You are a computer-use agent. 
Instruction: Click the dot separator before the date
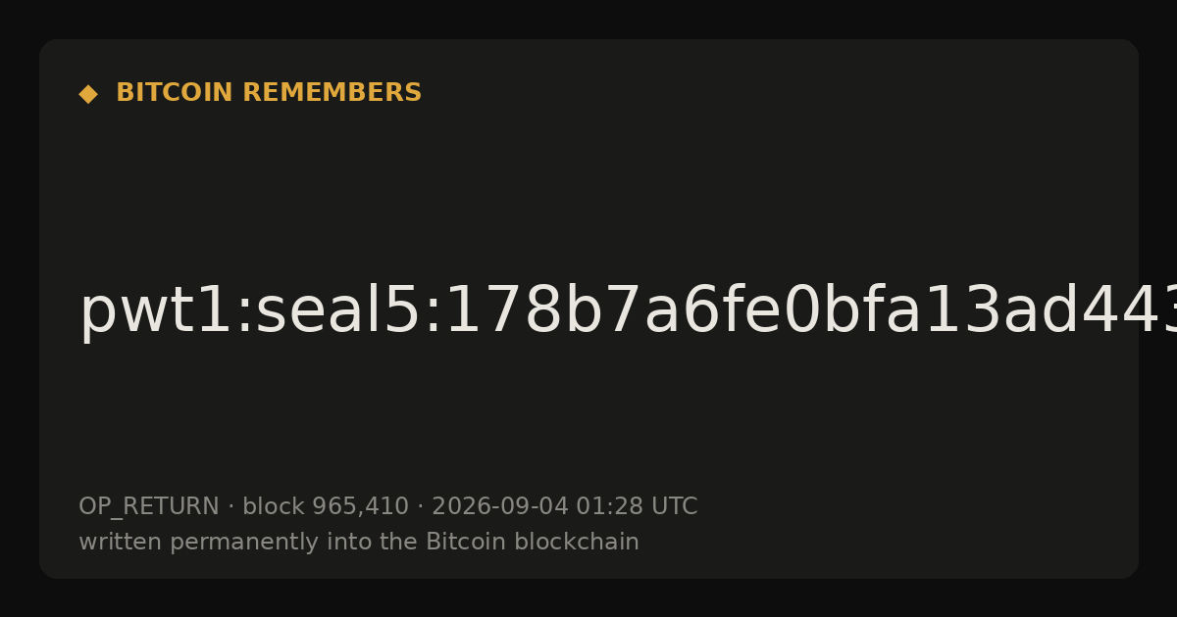(420, 507)
